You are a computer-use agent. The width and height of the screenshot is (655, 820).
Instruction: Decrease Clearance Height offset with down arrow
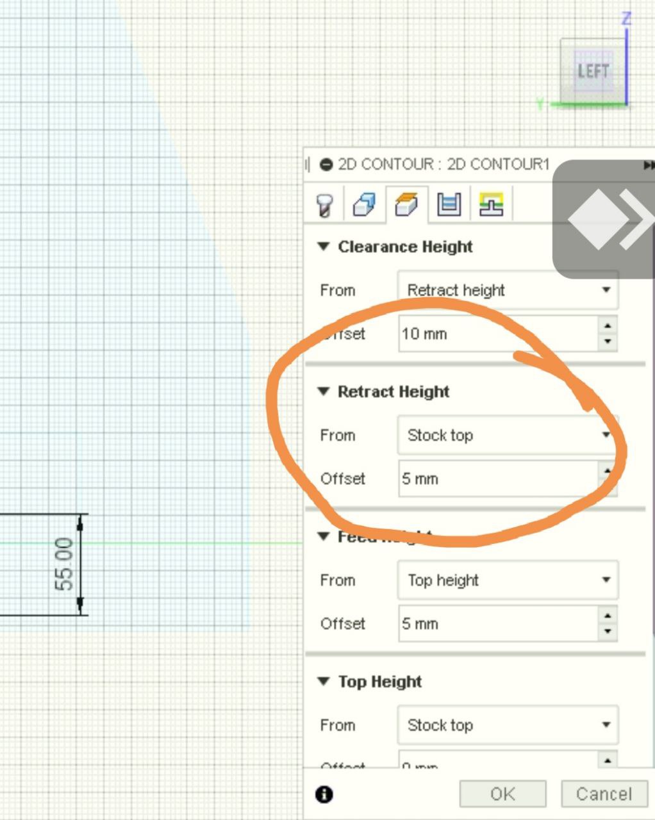608,342
